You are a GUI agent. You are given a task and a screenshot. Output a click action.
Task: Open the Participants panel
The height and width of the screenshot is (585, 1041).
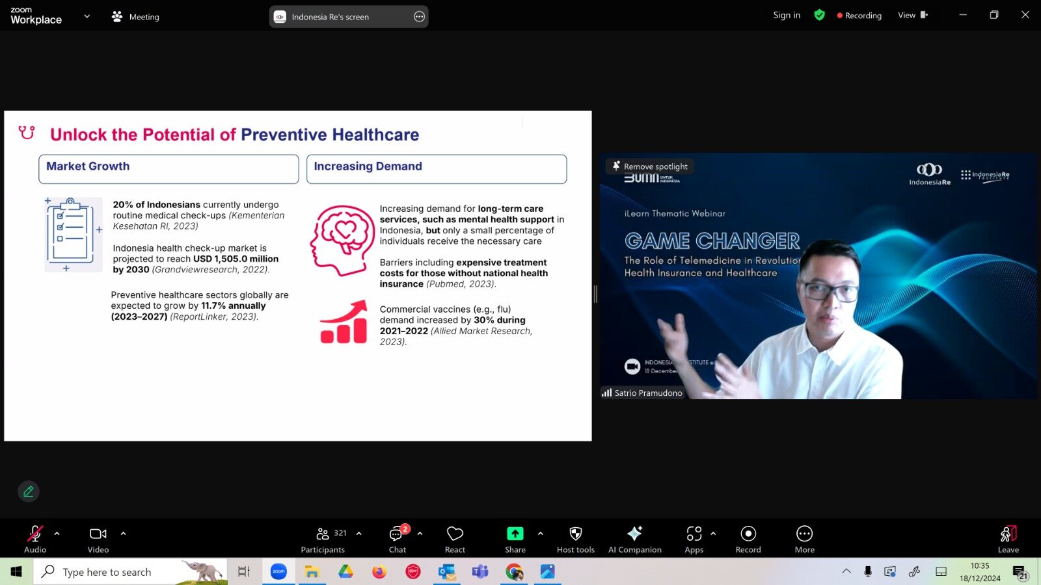tap(323, 539)
